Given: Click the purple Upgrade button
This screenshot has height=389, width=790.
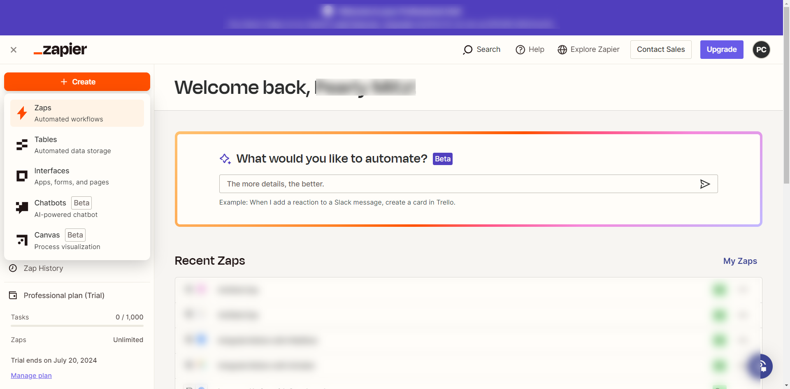Looking at the screenshot, I should coord(722,49).
